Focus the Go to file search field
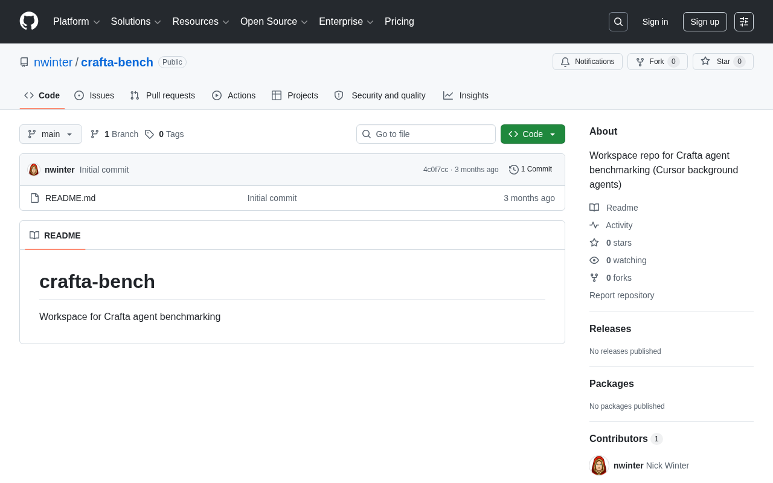The height and width of the screenshot is (483, 773). click(x=426, y=134)
